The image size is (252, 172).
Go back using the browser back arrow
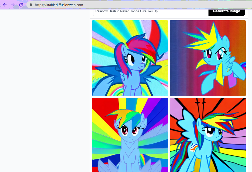pyautogui.click(x=5, y=5)
